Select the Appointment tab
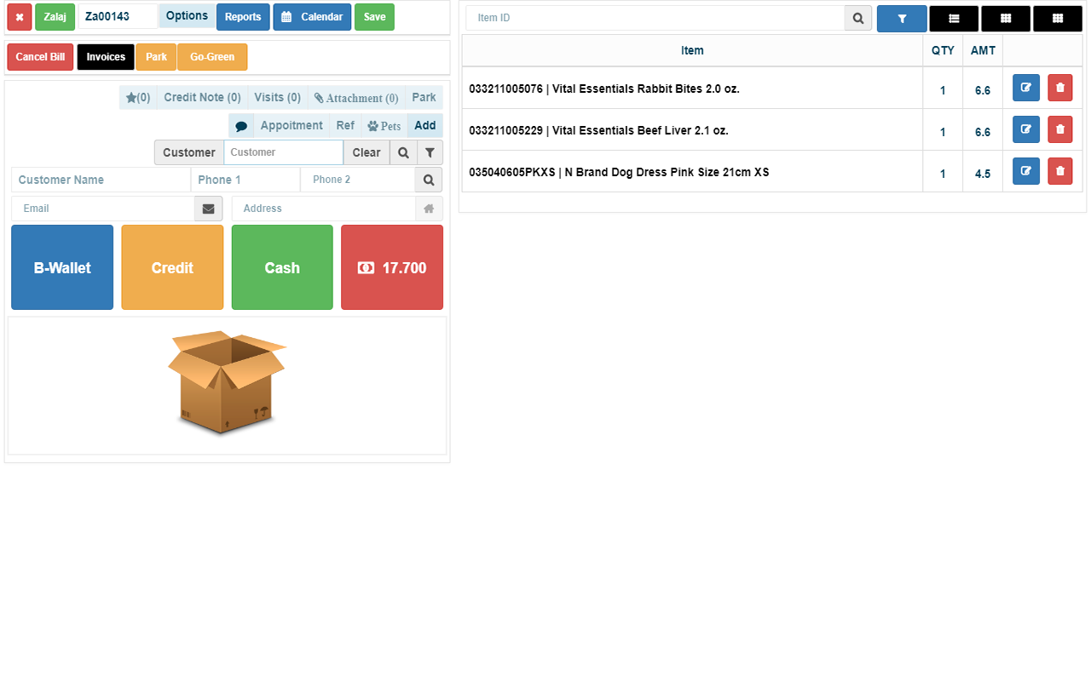The height and width of the screenshot is (681, 1091). (x=291, y=125)
